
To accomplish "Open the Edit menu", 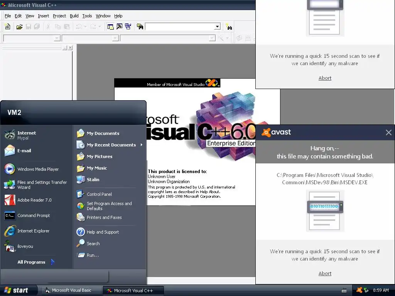I will point(18,16).
